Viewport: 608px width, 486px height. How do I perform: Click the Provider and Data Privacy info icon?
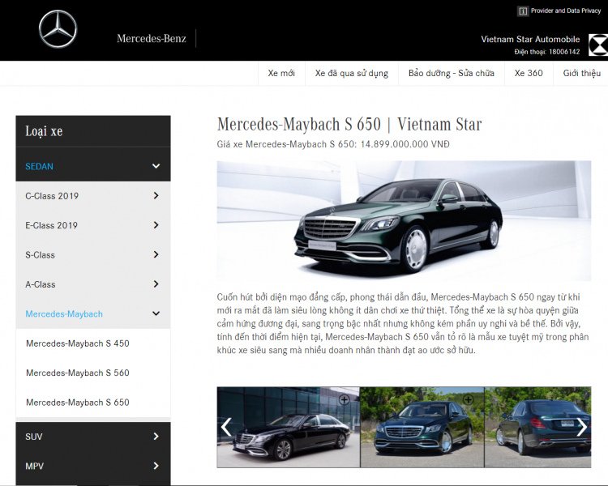[x=522, y=11]
